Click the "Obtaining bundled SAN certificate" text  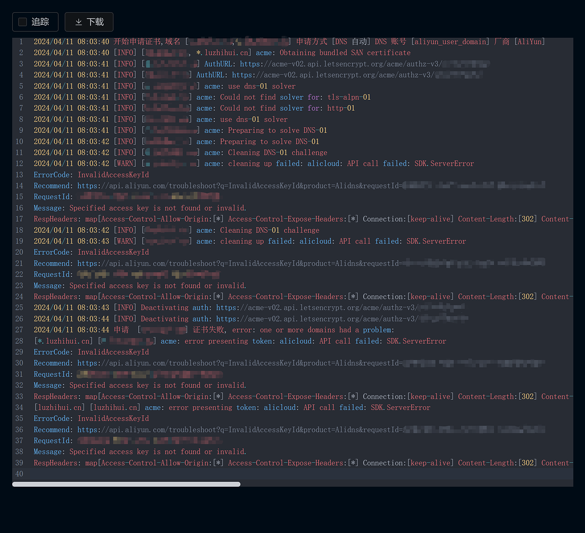tap(345, 53)
